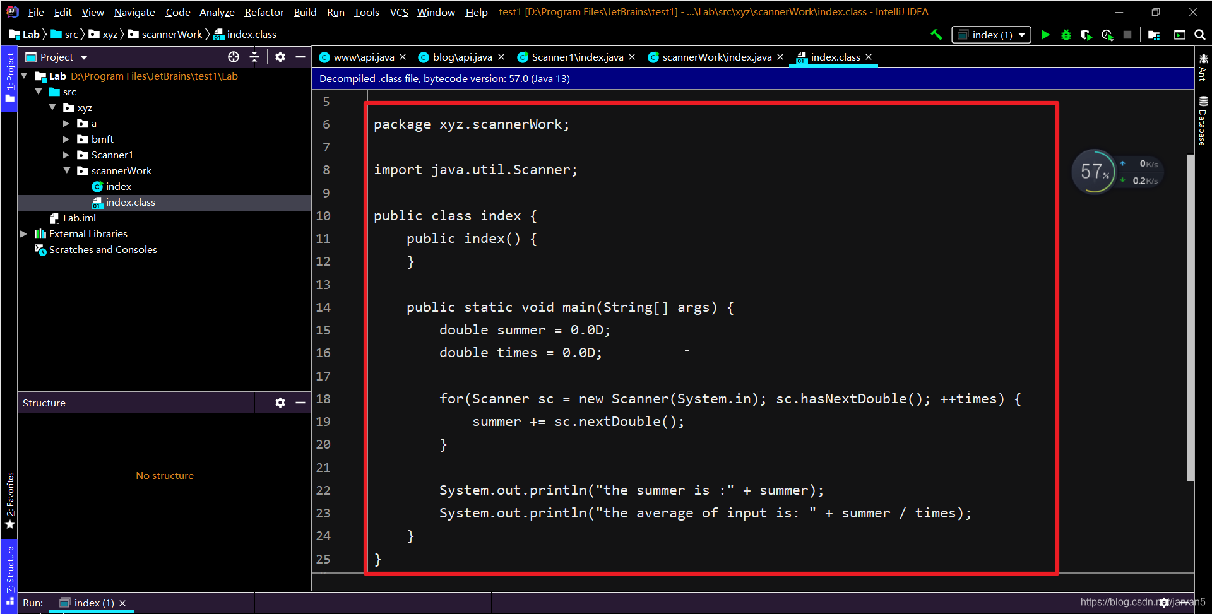The width and height of the screenshot is (1212, 614).
Task: Collapse the Lab root folder
Action: (x=25, y=76)
